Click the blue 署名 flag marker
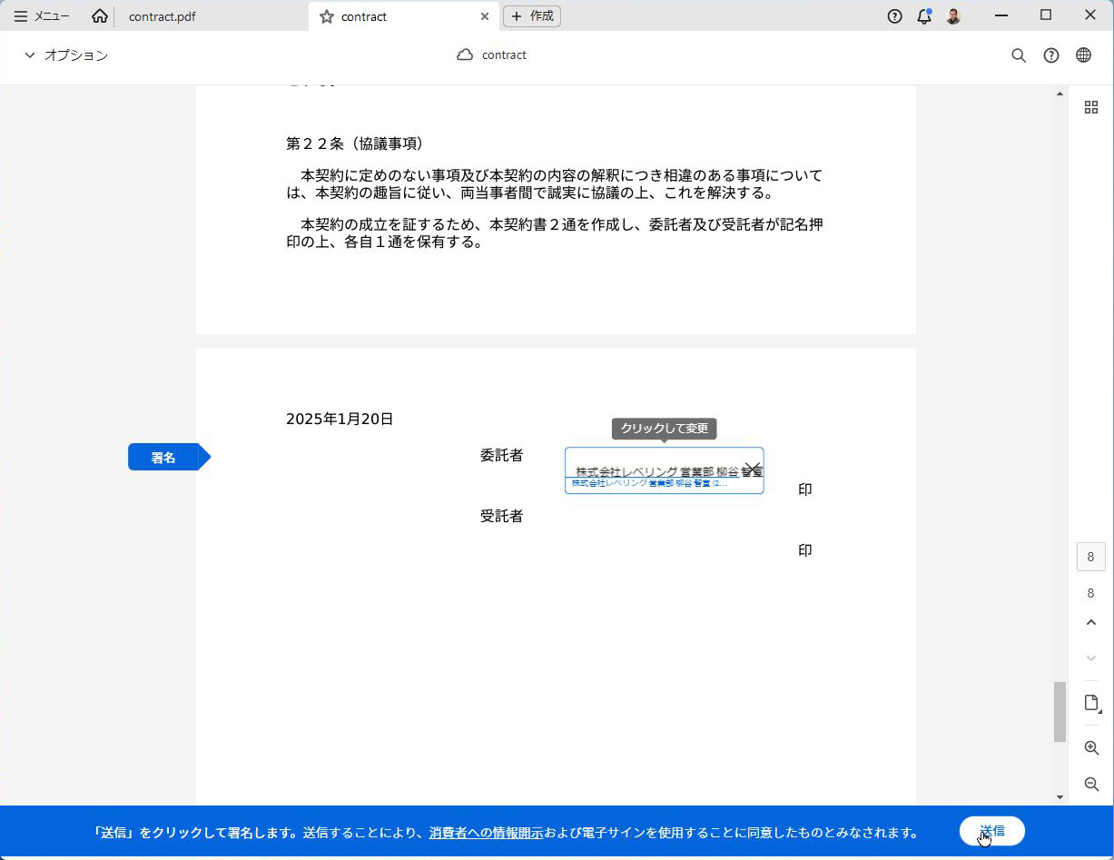The width and height of the screenshot is (1114, 860). (169, 458)
